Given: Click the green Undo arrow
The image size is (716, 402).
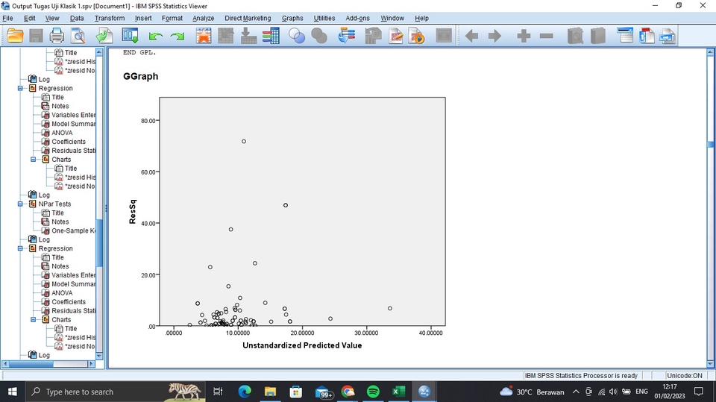Looking at the screenshot, I should tap(156, 36).
